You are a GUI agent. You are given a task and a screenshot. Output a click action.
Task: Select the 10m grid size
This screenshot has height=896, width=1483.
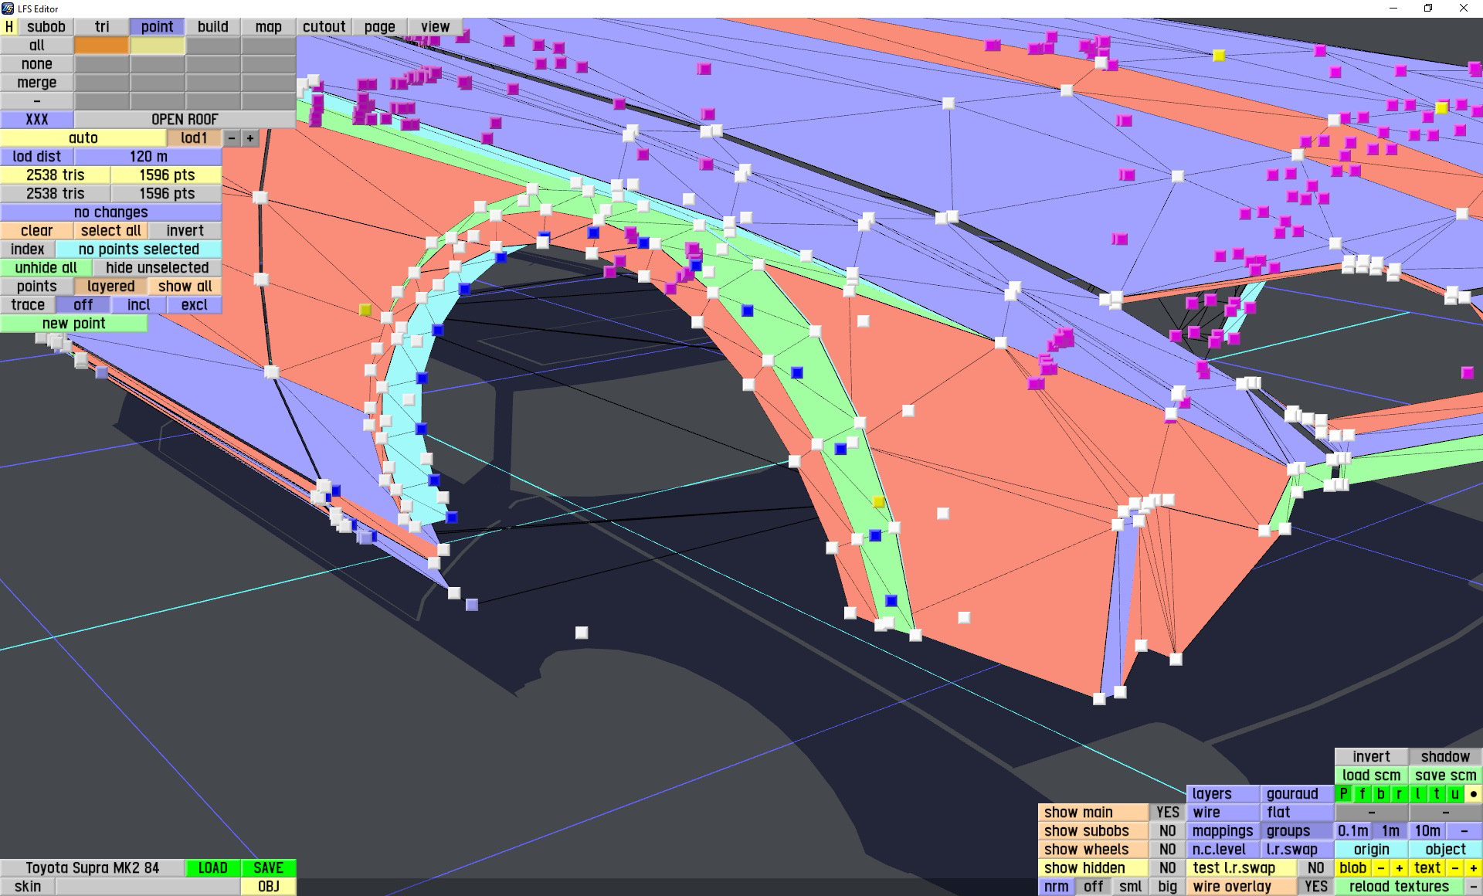(1427, 831)
